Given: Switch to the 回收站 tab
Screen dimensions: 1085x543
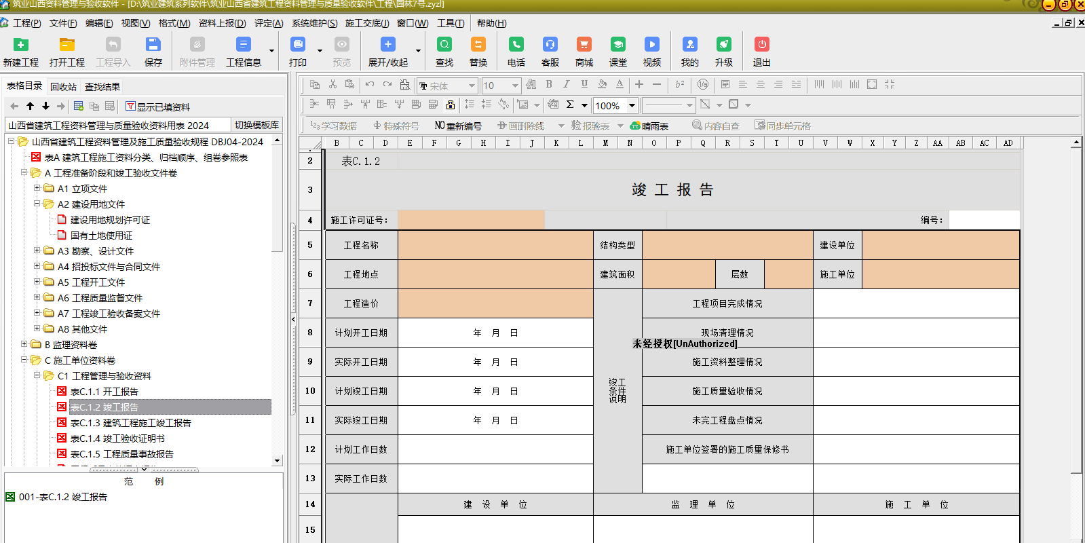Looking at the screenshot, I should point(63,86).
